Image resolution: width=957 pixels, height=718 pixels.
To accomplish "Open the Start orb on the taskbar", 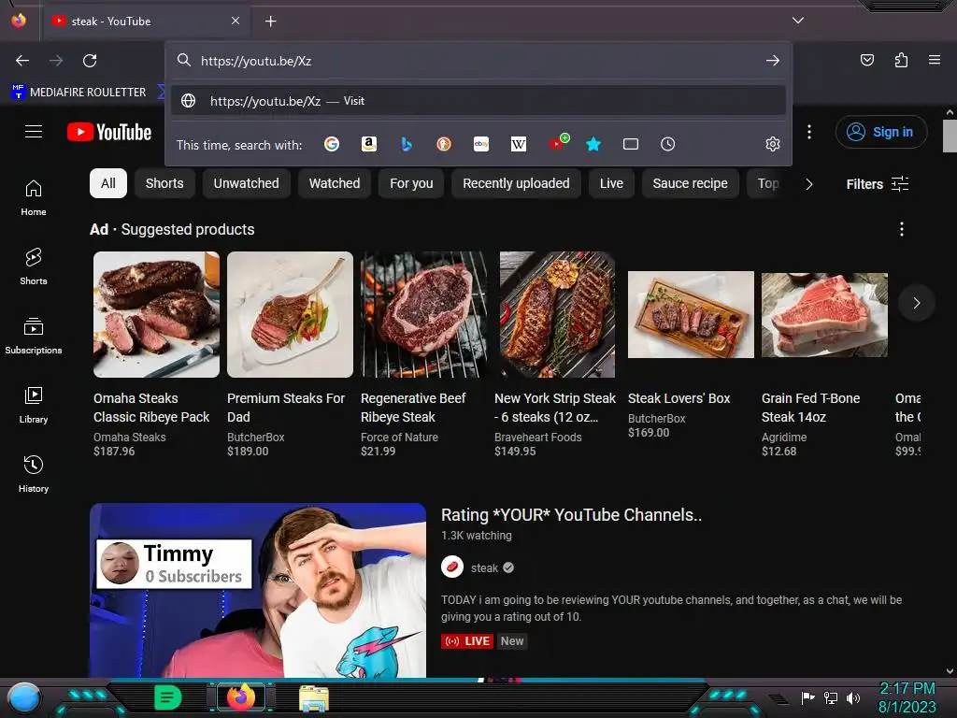I will point(25,697).
